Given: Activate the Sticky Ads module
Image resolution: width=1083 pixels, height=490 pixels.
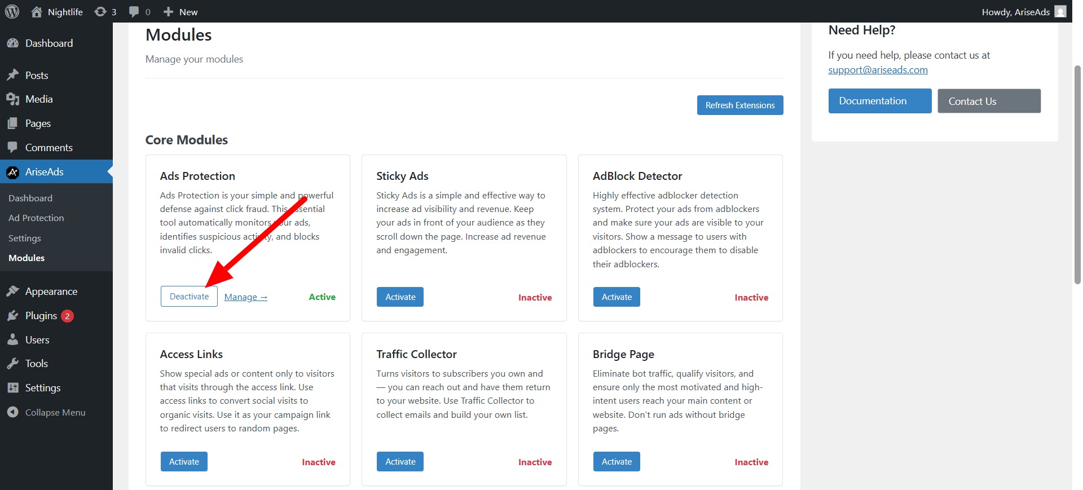Looking at the screenshot, I should 400,297.
